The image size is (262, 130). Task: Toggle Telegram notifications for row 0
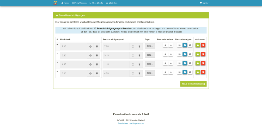185,45
